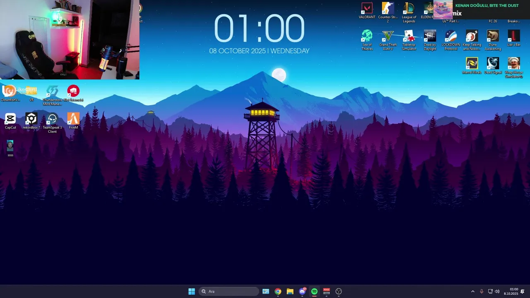Select the Sea of Thieves icon
Screen dimensions: 530x298
[367, 40]
